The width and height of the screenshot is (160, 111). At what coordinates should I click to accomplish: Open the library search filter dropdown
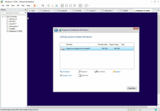click(x=25, y=13)
